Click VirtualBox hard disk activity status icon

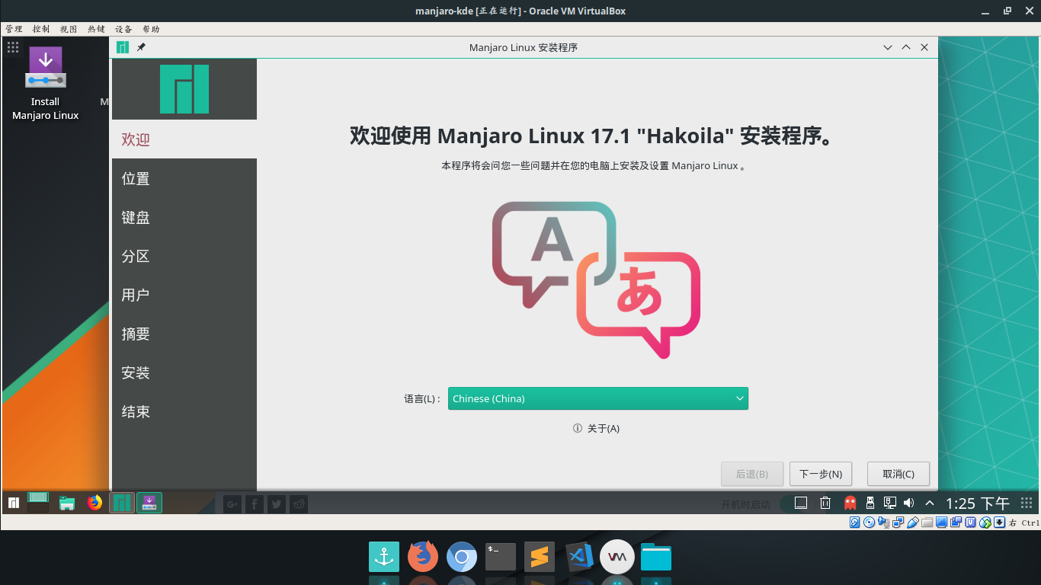[854, 523]
